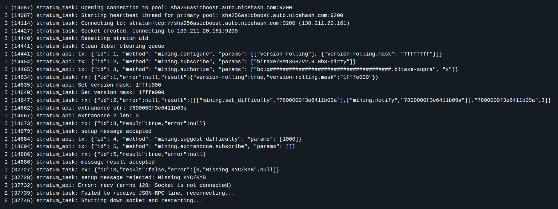Select stratum_api 'Set version mask' line
The image size is (558, 209).
pos(83,85)
